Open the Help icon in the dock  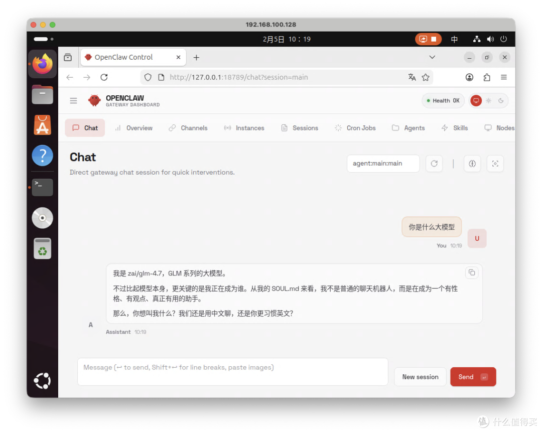coord(43,156)
